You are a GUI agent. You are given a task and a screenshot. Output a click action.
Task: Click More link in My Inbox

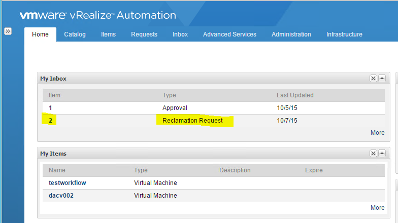click(378, 133)
